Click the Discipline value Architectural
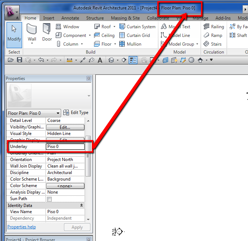The width and height of the screenshot is (248, 241). click(65, 173)
